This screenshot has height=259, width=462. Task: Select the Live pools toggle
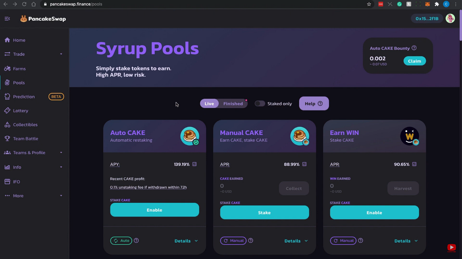[209, 104]
